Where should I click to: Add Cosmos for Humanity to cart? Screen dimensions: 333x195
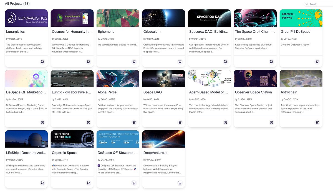[x=88, y=62]
